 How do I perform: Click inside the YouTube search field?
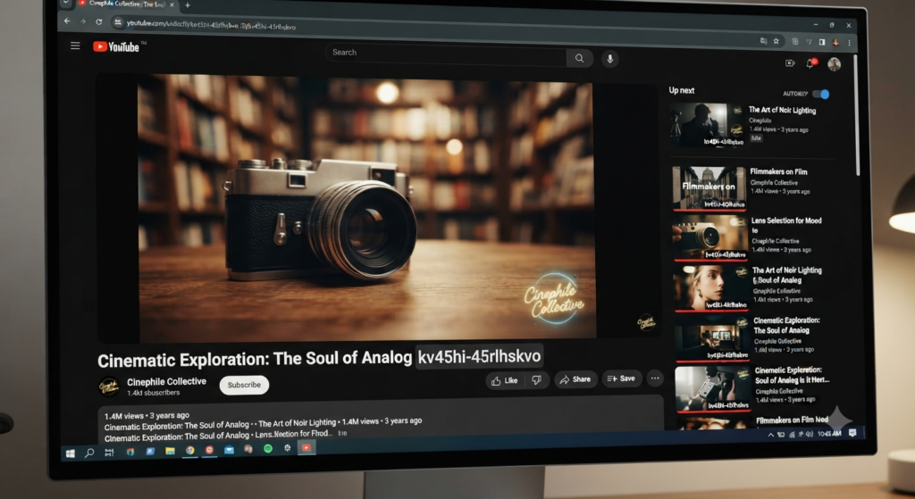pyautogui.click(x=447, y=54)
